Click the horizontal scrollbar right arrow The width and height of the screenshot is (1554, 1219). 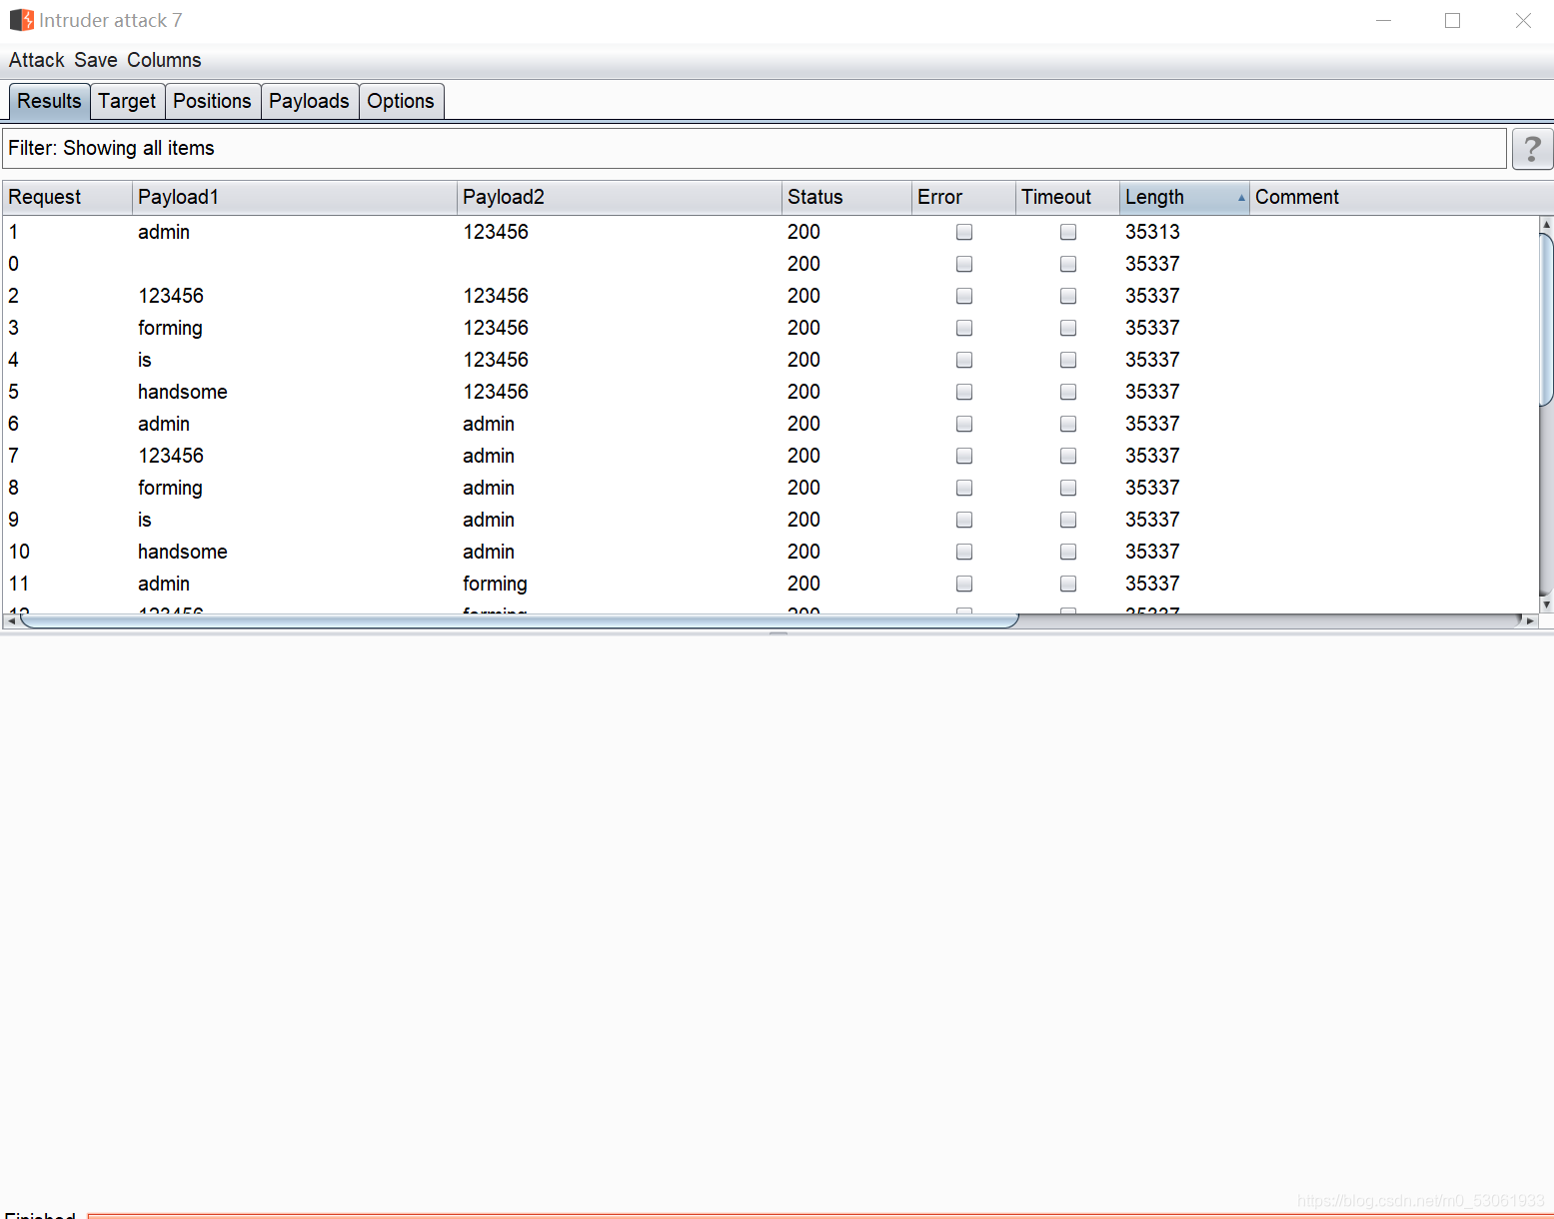pyautogui.click(x=1530, y=621)
